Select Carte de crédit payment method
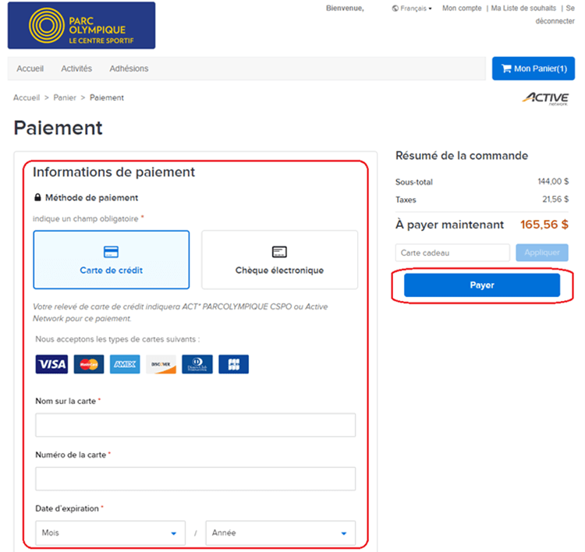 (x=111, y=260)
